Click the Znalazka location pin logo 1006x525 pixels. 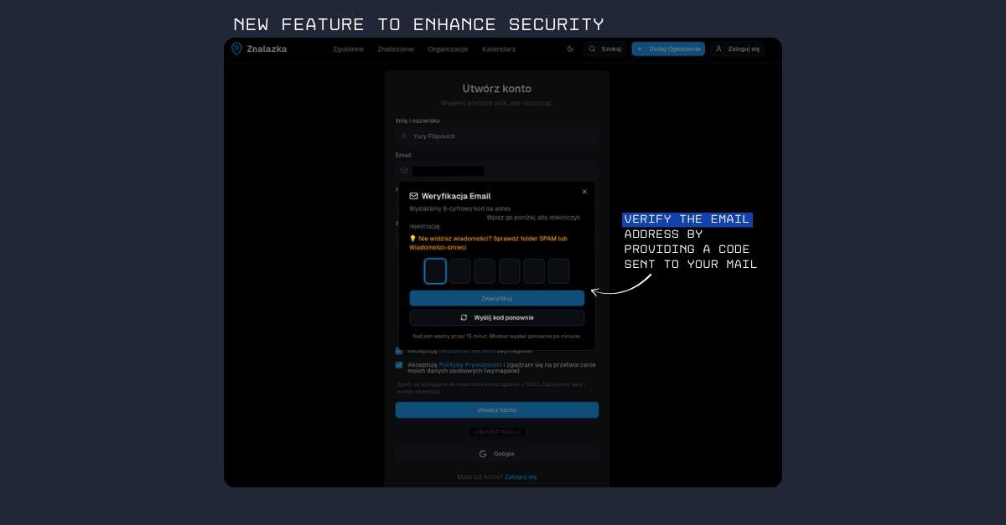(236, 49)
